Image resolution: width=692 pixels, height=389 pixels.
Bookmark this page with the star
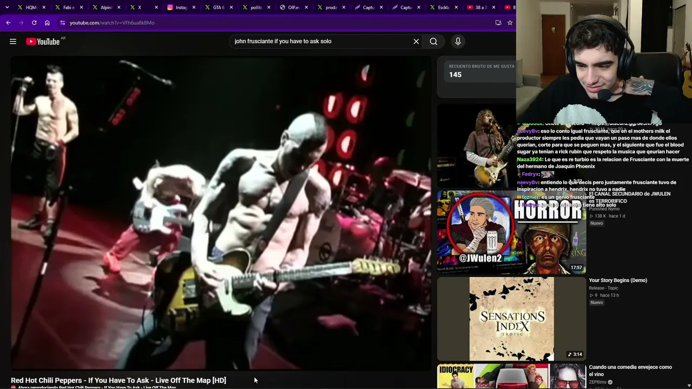[x=510, y=23]
